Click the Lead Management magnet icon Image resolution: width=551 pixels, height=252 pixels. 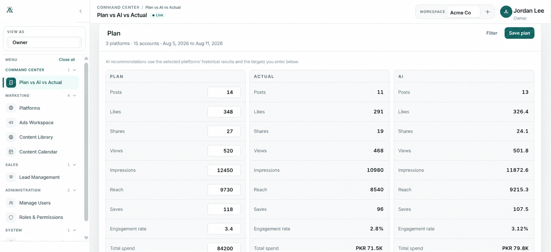click(11, 177)
